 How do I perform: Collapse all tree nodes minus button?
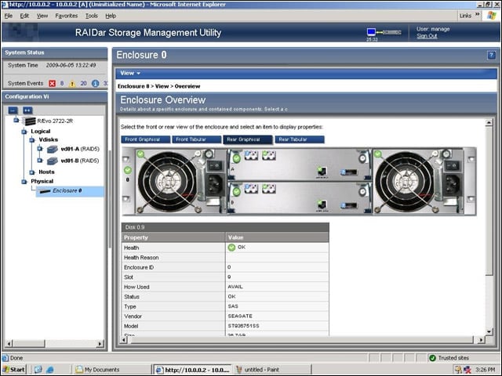pos(13,110)
